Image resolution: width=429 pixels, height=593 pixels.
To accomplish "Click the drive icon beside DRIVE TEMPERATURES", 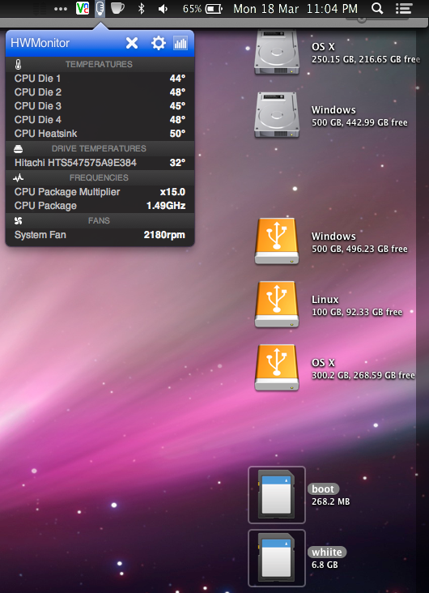I will click(x=18, y=149).
